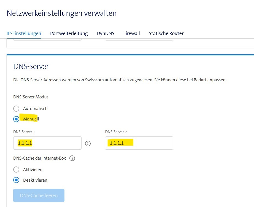Viewport: 254px width, 207px height.
Task: Click the info icon next to DNS-Cache der Internet-Box
Action: 72,158
